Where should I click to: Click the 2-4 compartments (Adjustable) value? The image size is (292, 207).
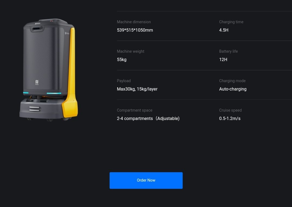(x=148, y=118)
